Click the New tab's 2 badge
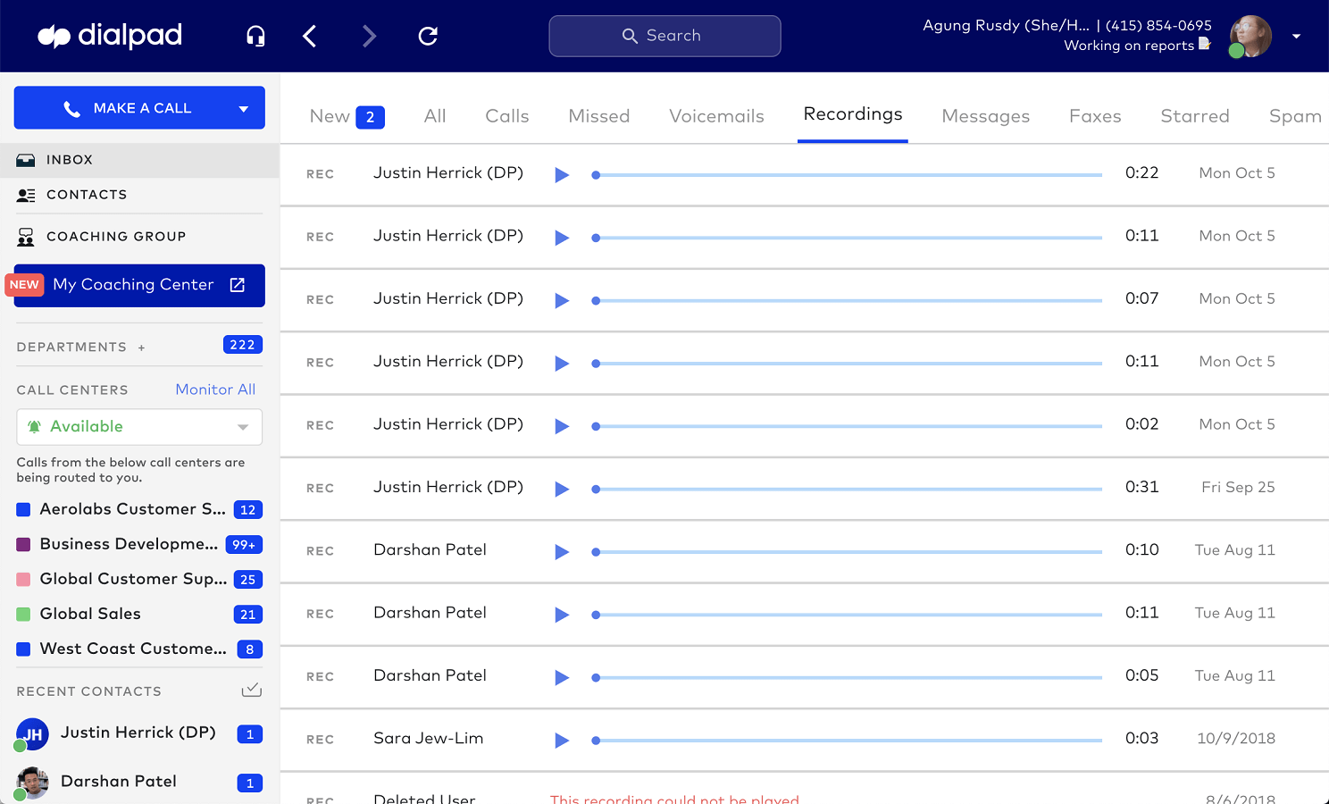The image size is (1329, 804). tap(370, 117)
